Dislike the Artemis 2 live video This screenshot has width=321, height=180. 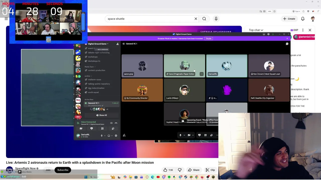pyautogui.click(x=180, y=170)
